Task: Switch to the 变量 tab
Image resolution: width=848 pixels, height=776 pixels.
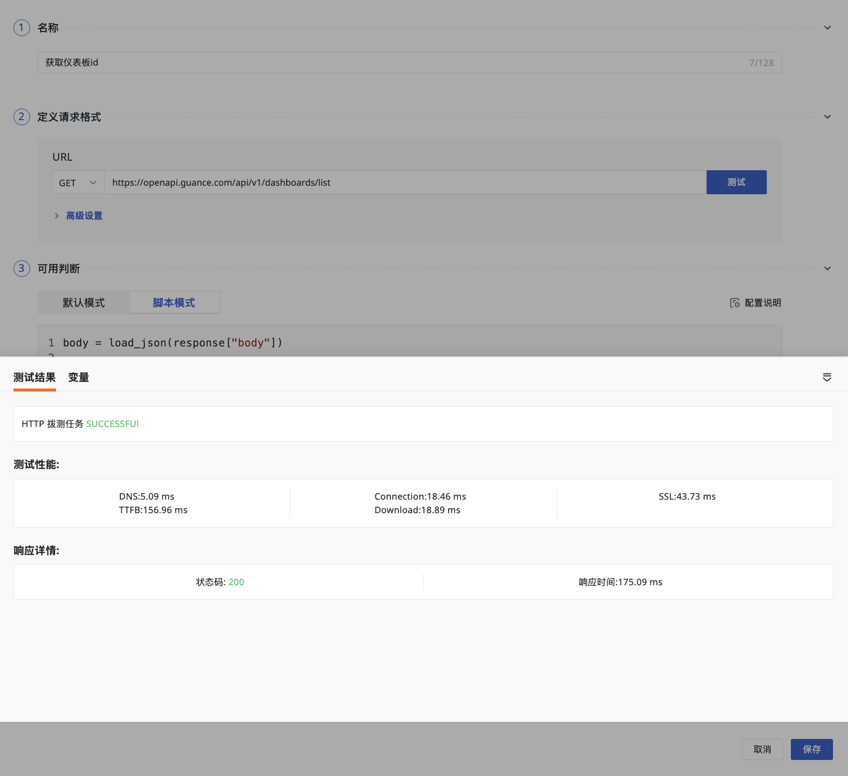Action: (x=79, y=377)
